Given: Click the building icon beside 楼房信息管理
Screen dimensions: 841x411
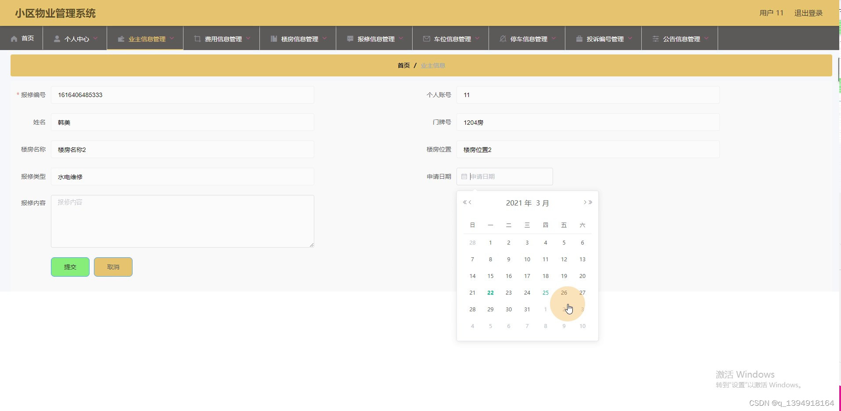Looking at the screenshot, I should (x=274, y=39).
